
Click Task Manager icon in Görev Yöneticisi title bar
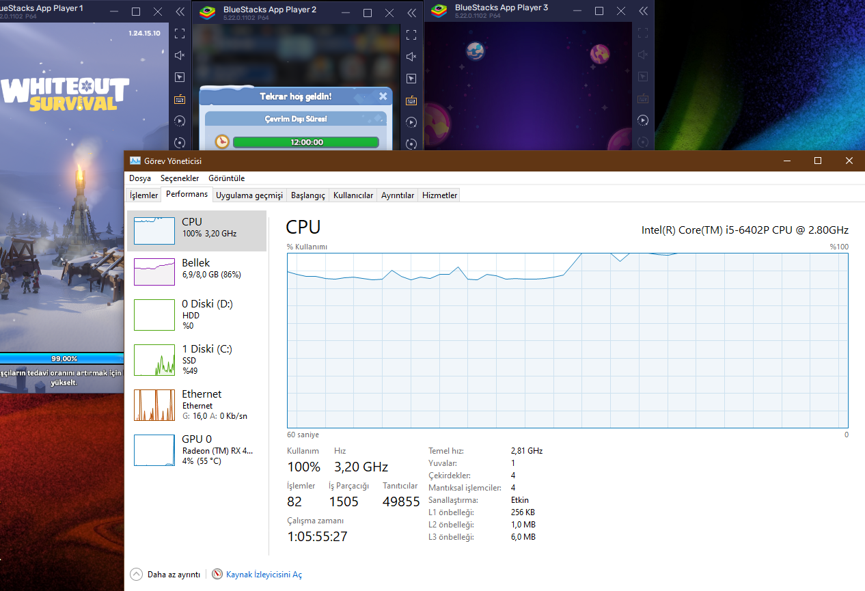pyautogui.click(x=135, y=161)
